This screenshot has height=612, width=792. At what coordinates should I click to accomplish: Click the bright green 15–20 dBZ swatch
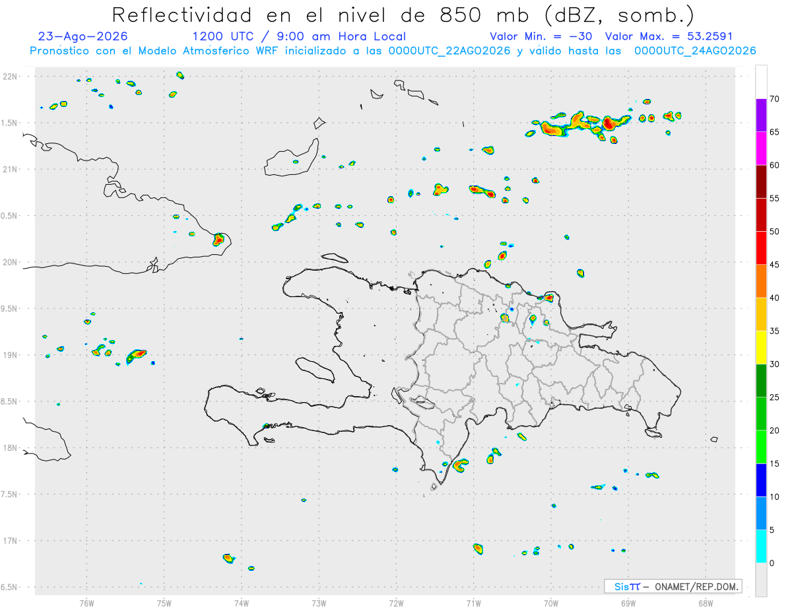click(x=761, y=447)
